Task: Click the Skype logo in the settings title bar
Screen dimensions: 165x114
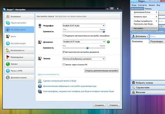Action: click(x=4, y=9)
